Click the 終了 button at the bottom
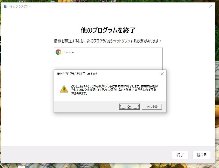 point(180,155)
